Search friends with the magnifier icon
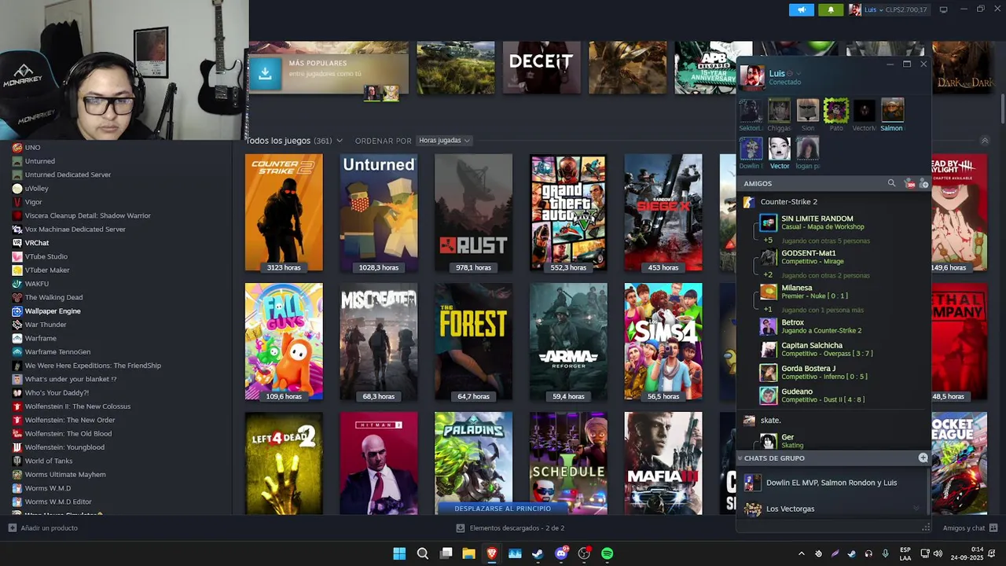Viewport: 1006px width, 566px height. tap(891, 183)
